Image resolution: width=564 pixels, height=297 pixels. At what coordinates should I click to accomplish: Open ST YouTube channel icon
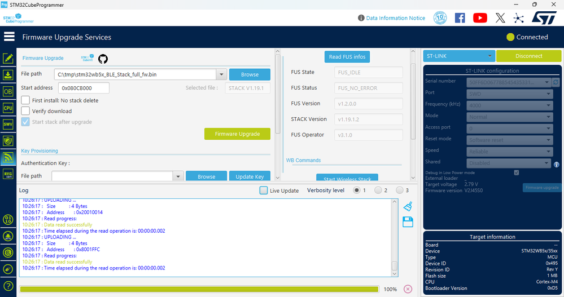[x=480, y=18]
